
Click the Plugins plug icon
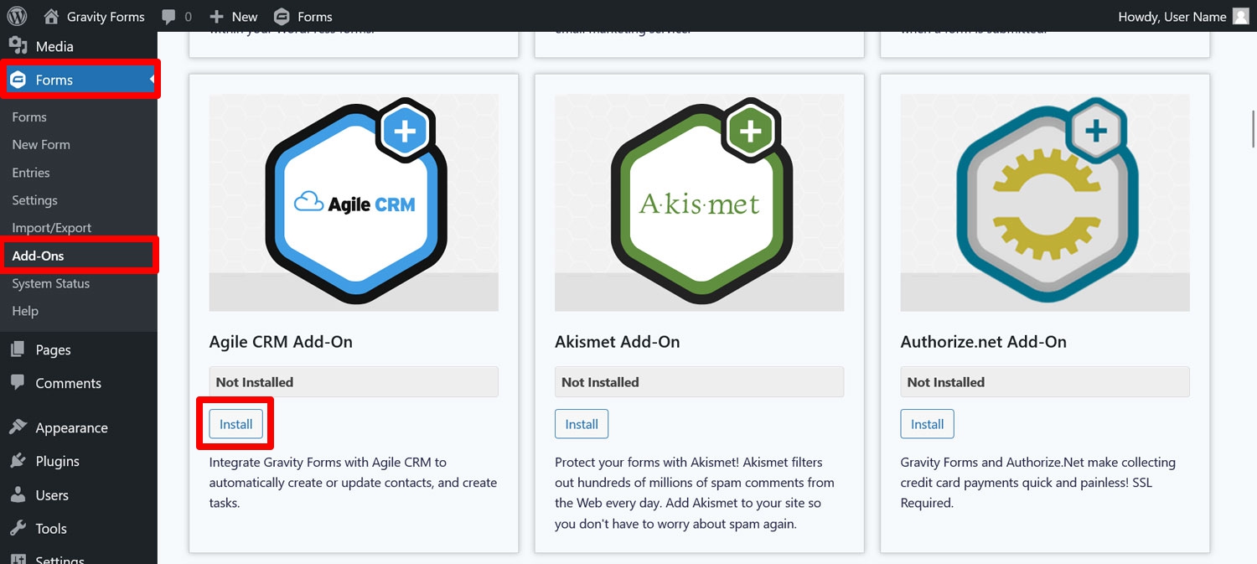pyautogui.click(x=18, y=461)
